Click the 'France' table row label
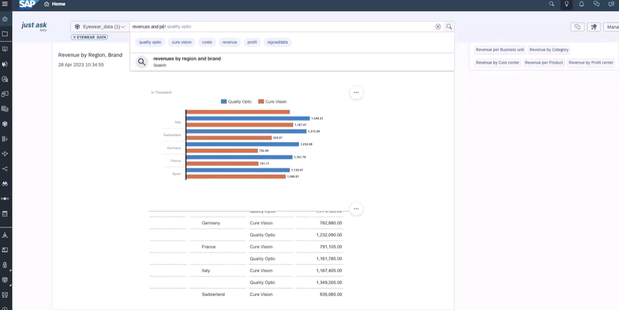 pyautogui.click(x=209, y=247)
